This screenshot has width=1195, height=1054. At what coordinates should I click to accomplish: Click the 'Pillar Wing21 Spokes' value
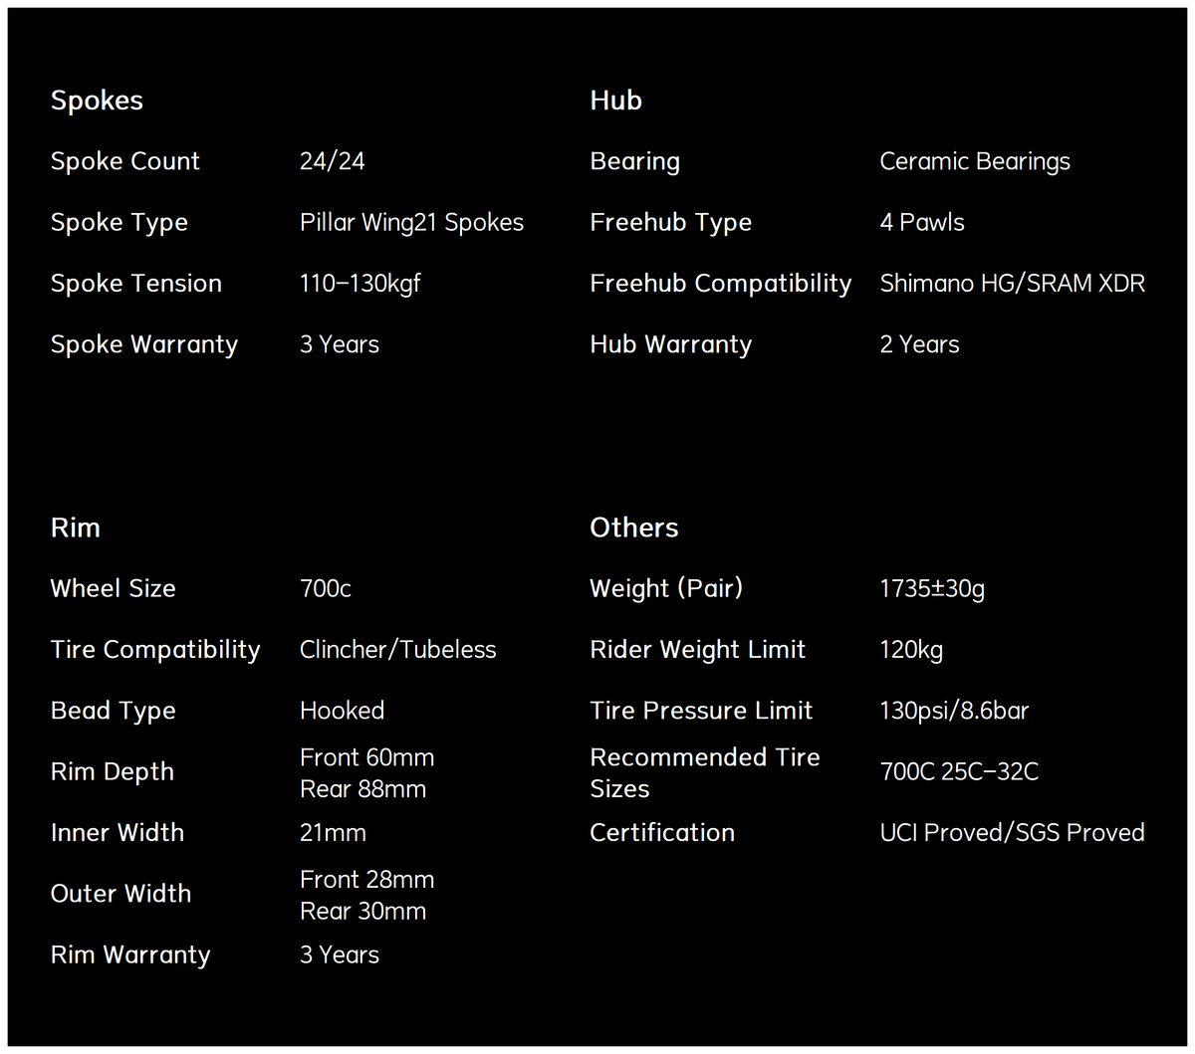click(x=411, y=223)
